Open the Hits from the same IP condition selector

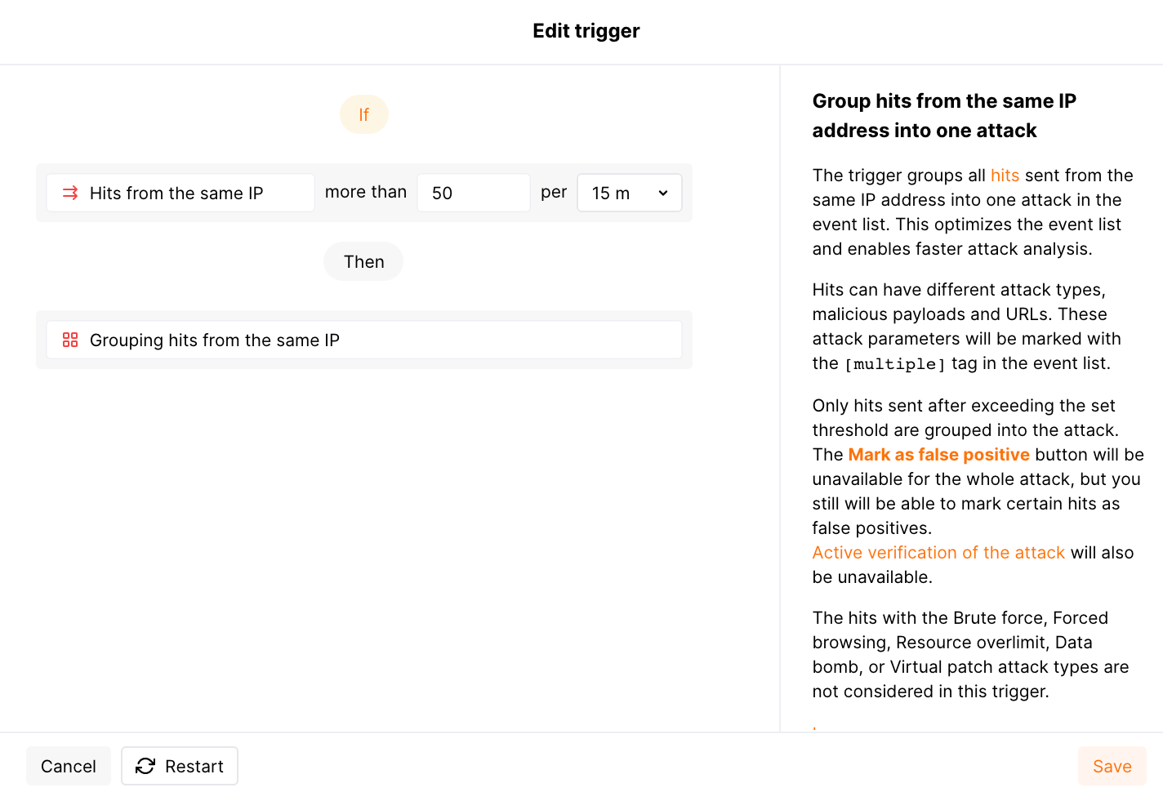point(180,193)
